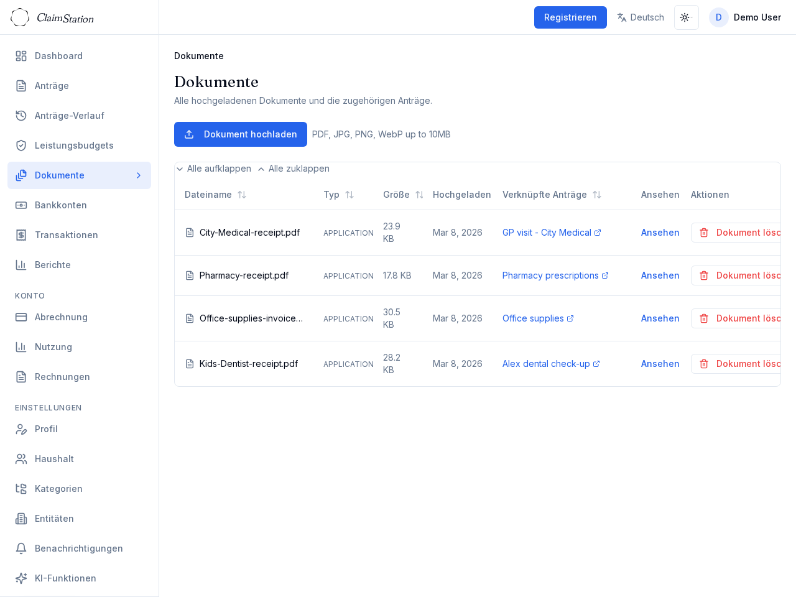Sort by Verknüpfte Anträge sort icon
This screenshot has width=796, height=597.
coord(596,195)
